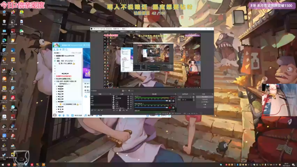This screenshot has width=297, height=167.
Task: Toggle lock icon of top source row
Action: click(x=131, y=96)
